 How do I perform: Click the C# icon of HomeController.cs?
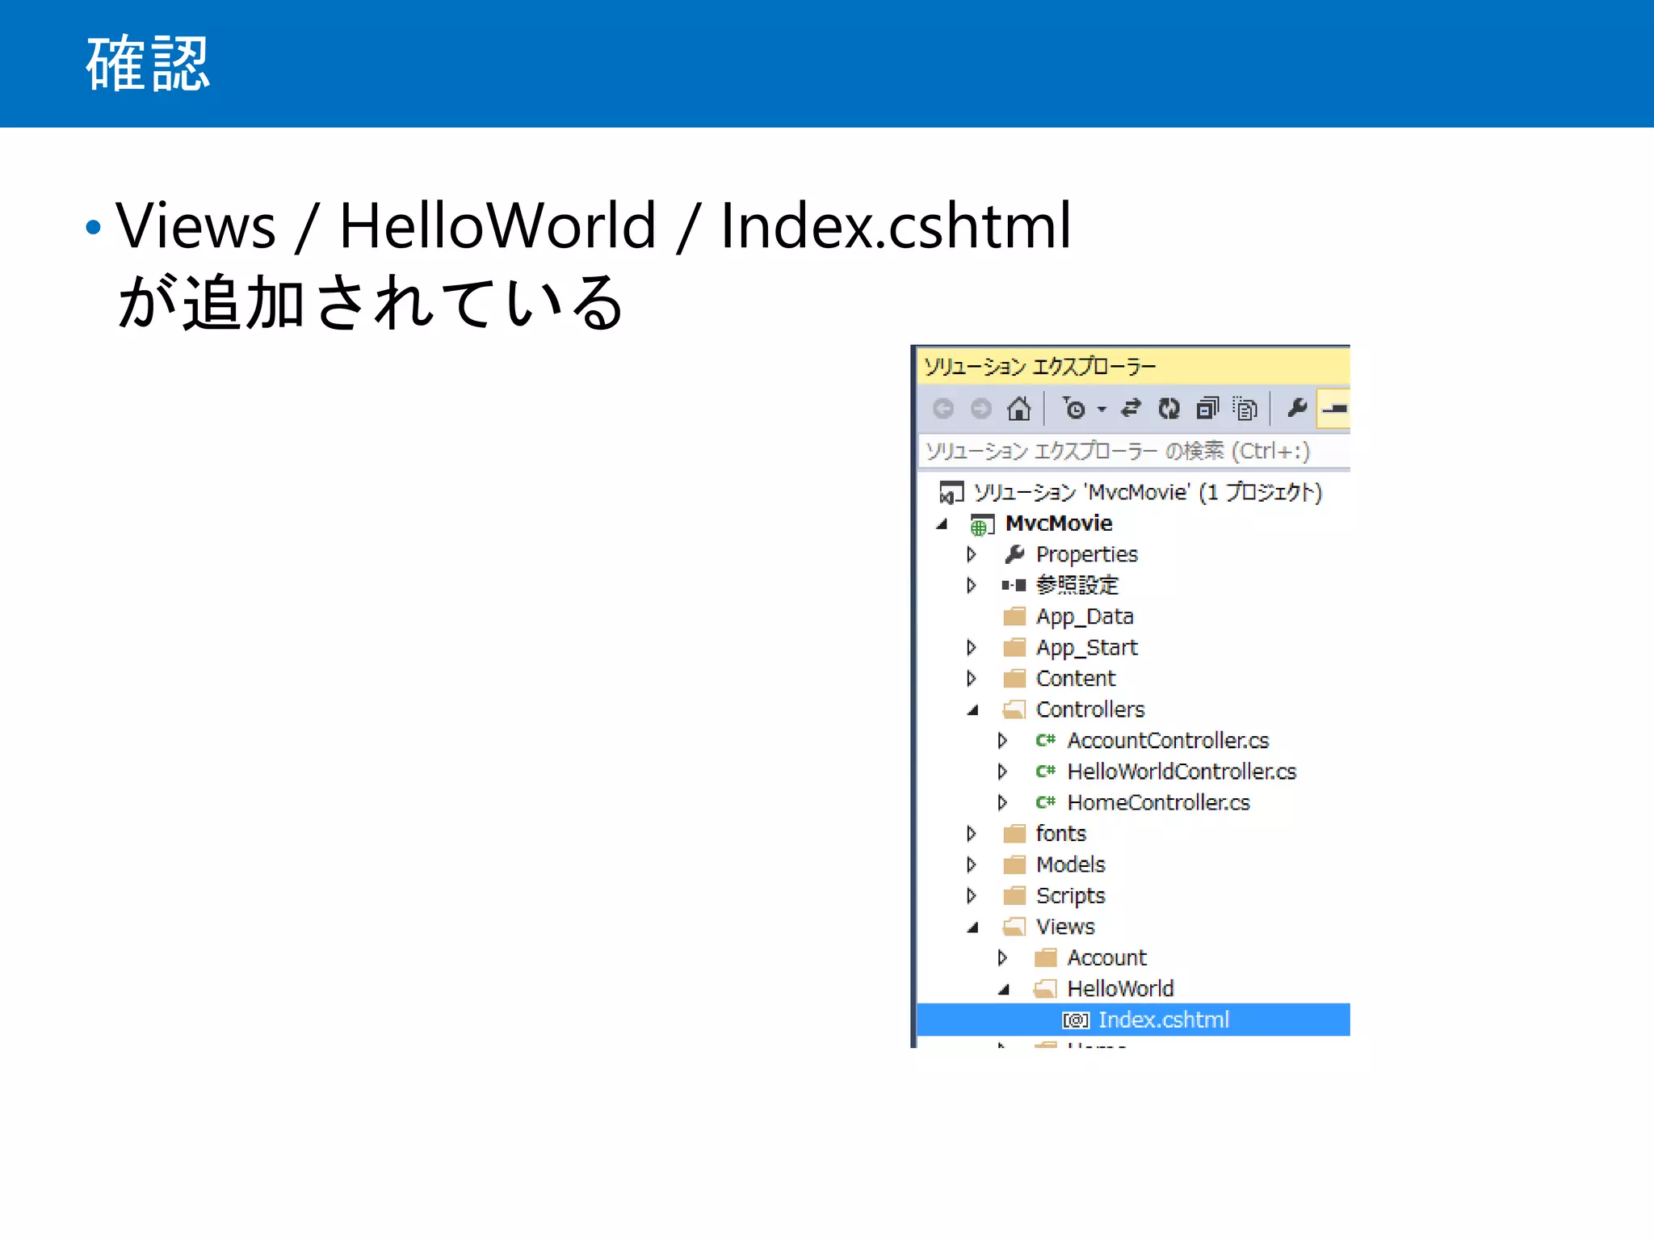[1045, 802]
